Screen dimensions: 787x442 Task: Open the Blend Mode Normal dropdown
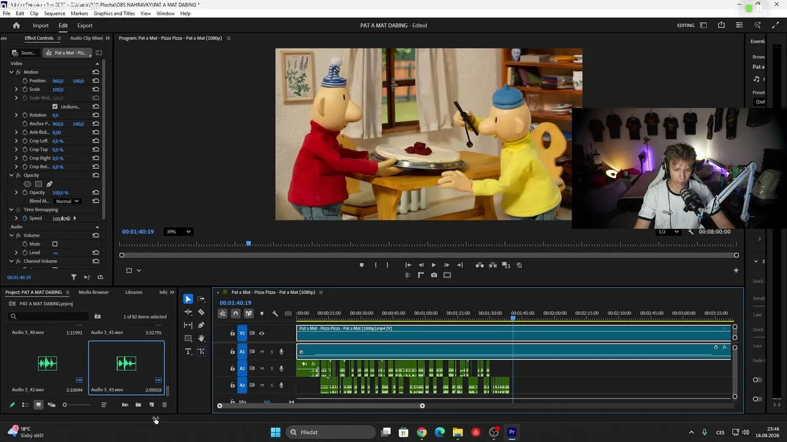pyautogui.click(x=67, y=201)
